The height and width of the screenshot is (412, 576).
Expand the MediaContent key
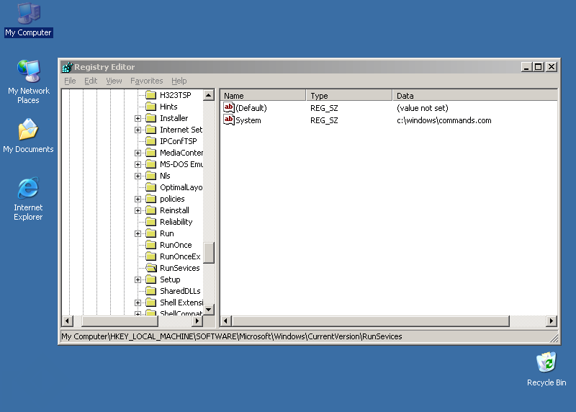click(x=138, y=153)
